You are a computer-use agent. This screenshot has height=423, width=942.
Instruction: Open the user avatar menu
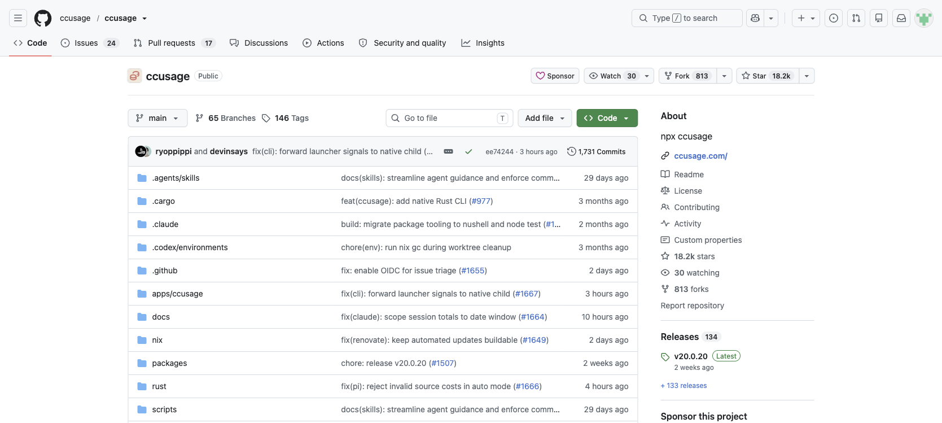(924, 18)
